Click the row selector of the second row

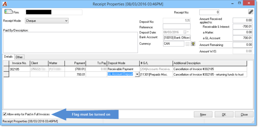coord(6,74)
